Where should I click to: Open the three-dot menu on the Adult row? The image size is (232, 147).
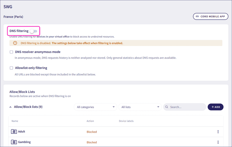(x=218, y=131)
